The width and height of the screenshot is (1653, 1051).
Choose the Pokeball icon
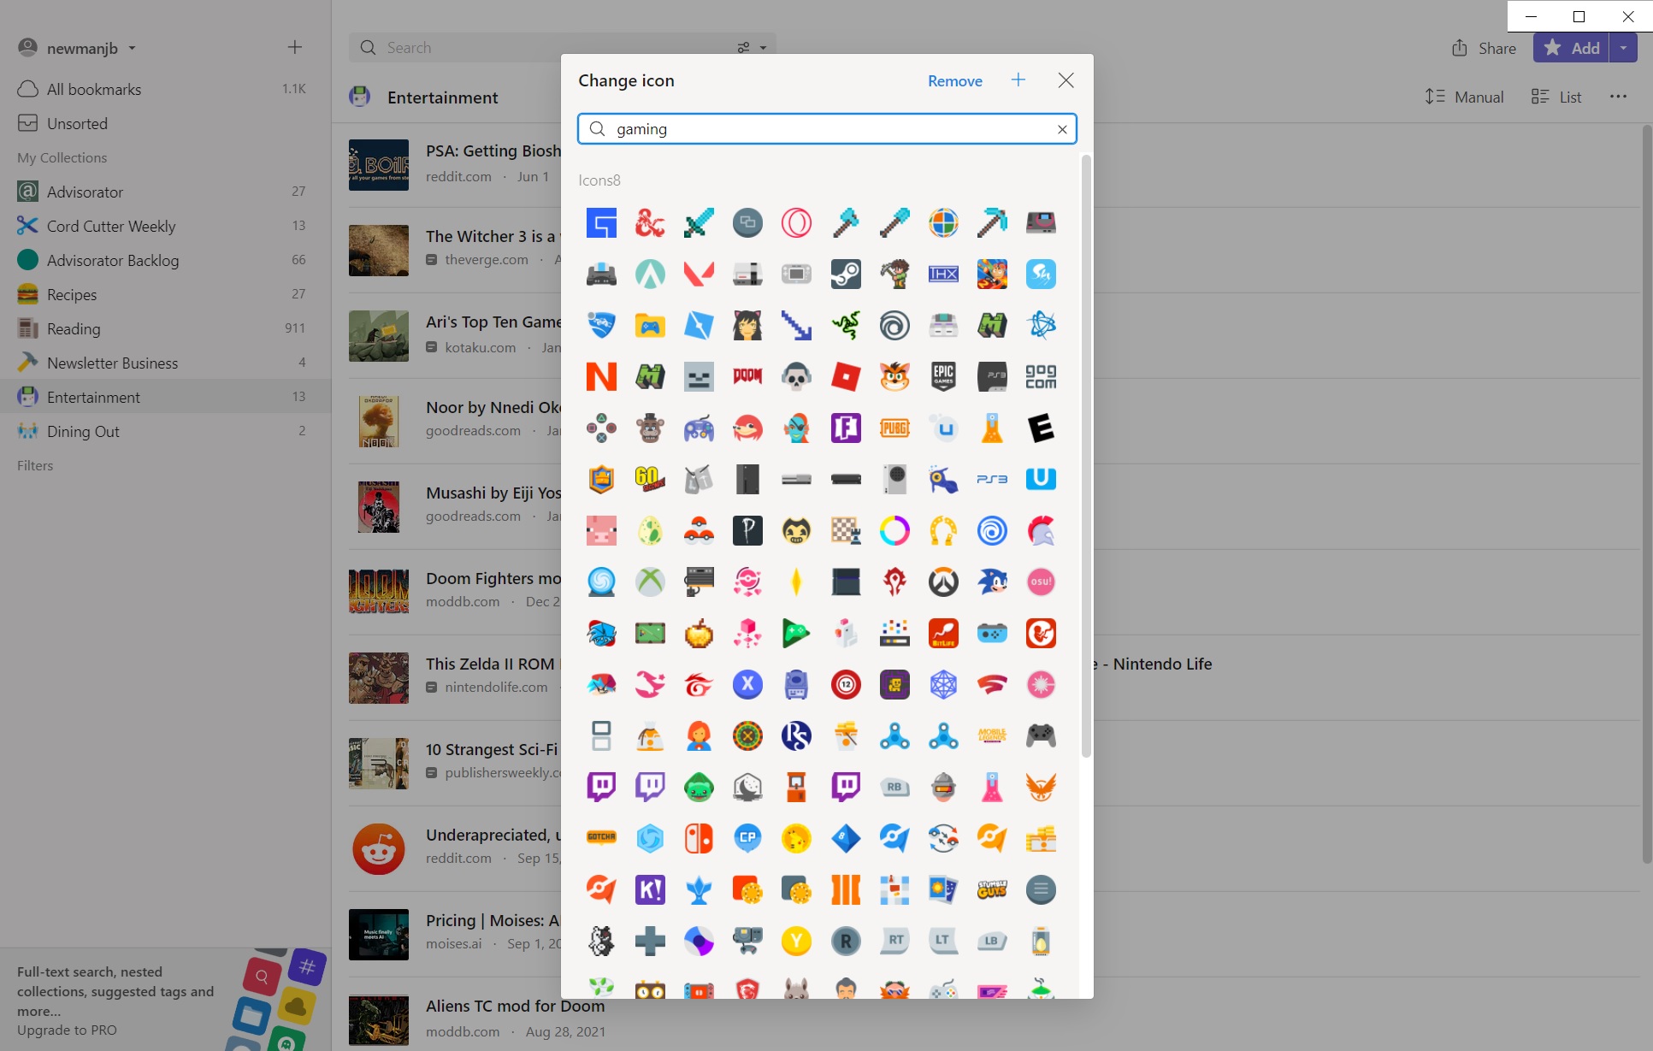point(699,530)
